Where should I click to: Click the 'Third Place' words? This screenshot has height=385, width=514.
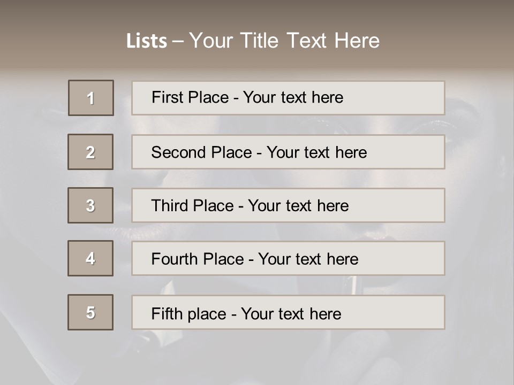click(x=193, y=206)
